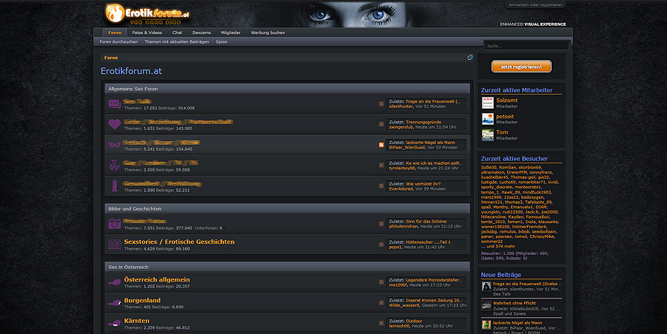Open the Werbung buchen tab

pyautogui.click(x=268, y=33)
